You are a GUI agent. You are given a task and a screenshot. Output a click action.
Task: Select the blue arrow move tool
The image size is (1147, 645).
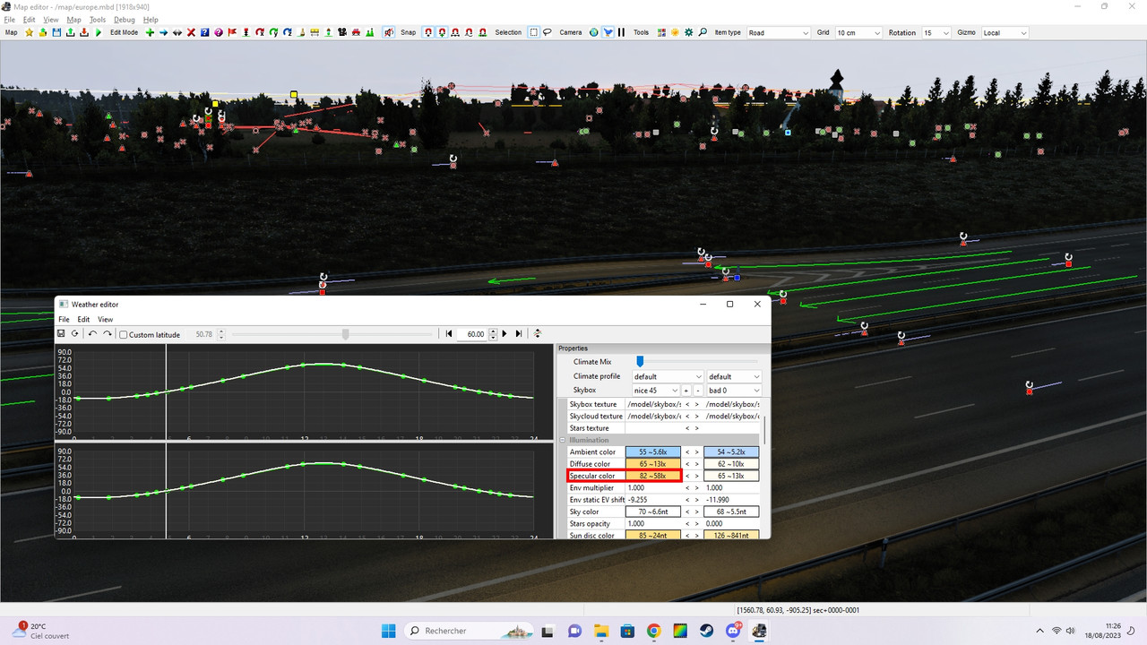point(163,32)
